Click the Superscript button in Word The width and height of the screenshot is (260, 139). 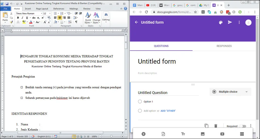point(43,18)
